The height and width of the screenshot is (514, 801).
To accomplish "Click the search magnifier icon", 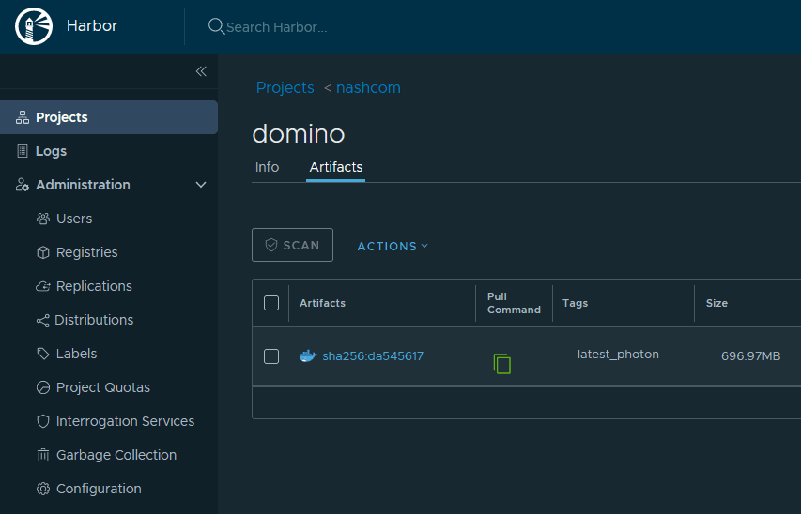I will (216, 26).
